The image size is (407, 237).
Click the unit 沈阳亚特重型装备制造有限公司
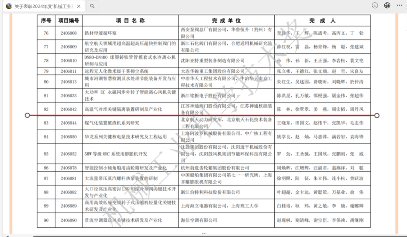tap(213, 60)
